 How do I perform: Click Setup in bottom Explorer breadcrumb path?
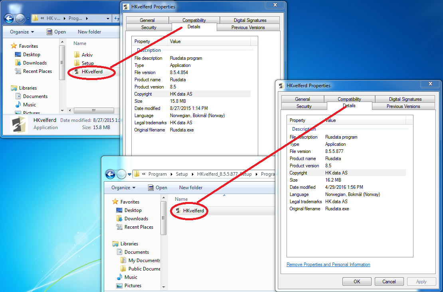point(182,174)
